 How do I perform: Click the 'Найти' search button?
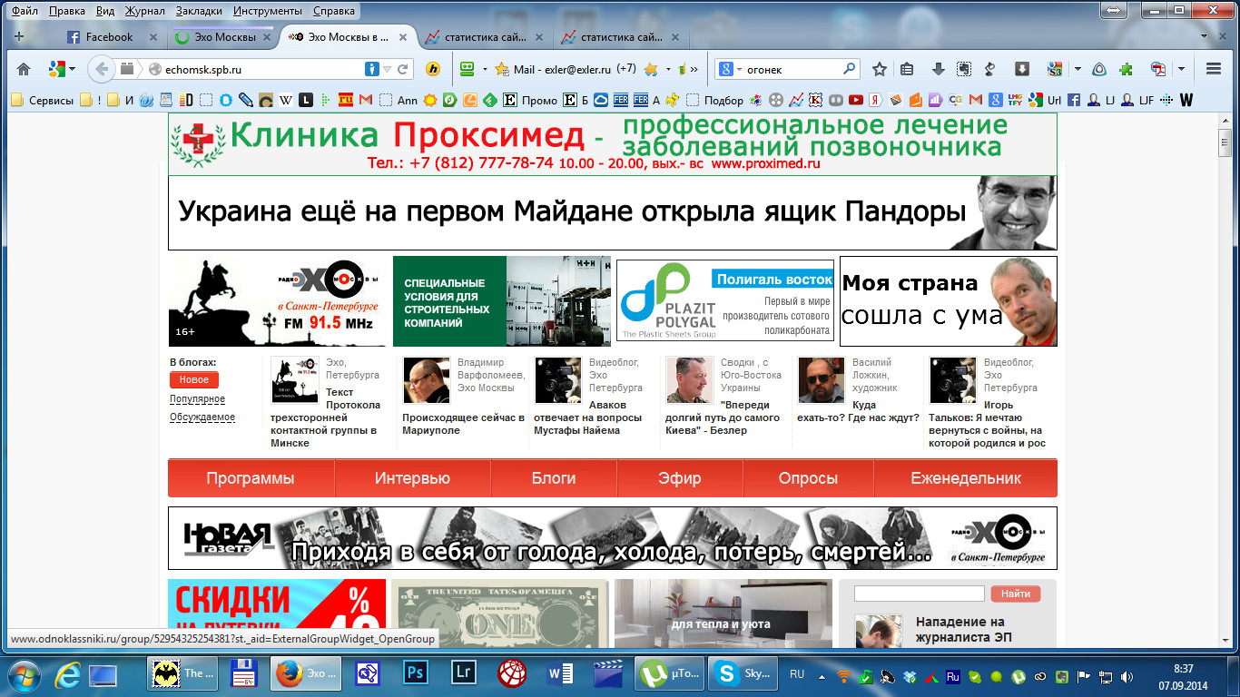coord(1016,594)
